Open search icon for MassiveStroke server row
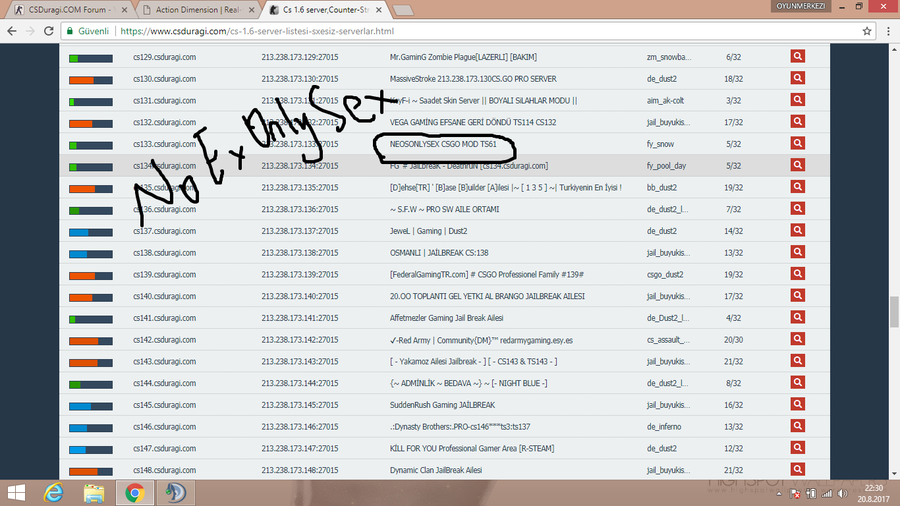The width and height of the screenshot is (900, 506). tap(798, 78)
